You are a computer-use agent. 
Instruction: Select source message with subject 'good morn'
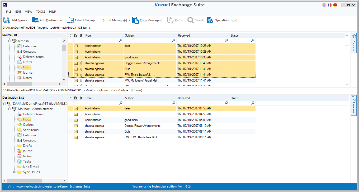coord(162,57)
